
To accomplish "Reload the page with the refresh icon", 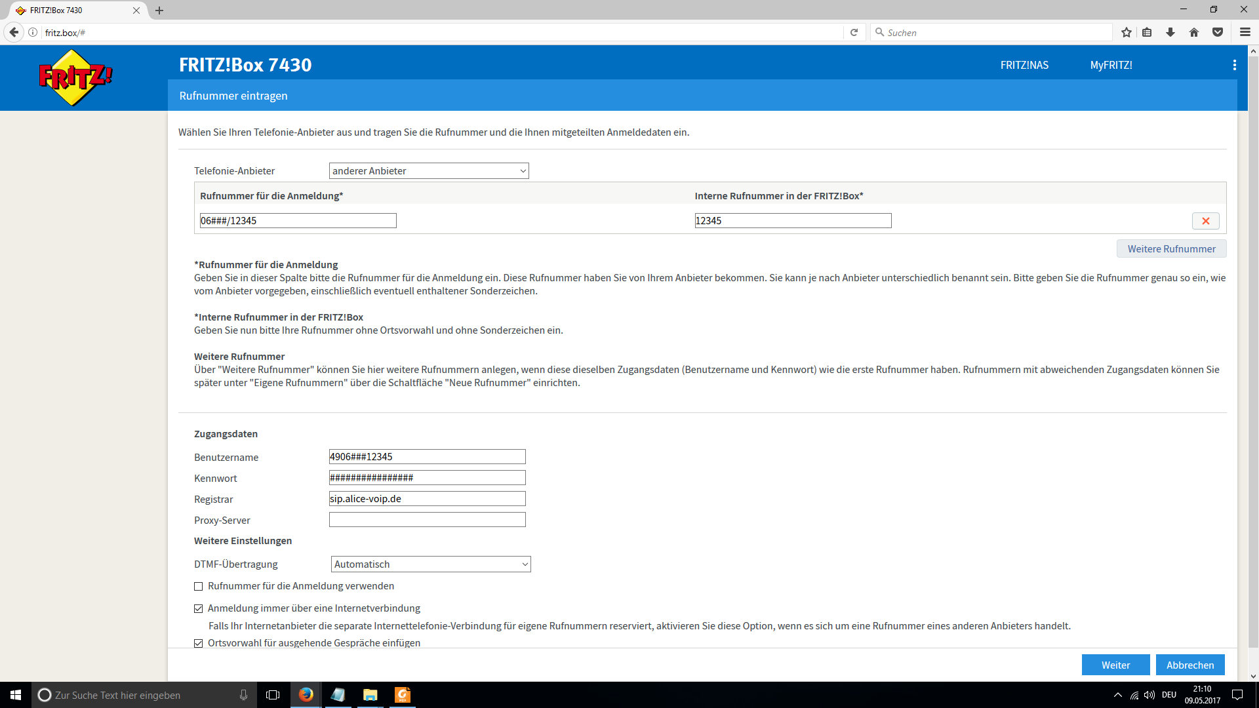I will click(854, 32).
